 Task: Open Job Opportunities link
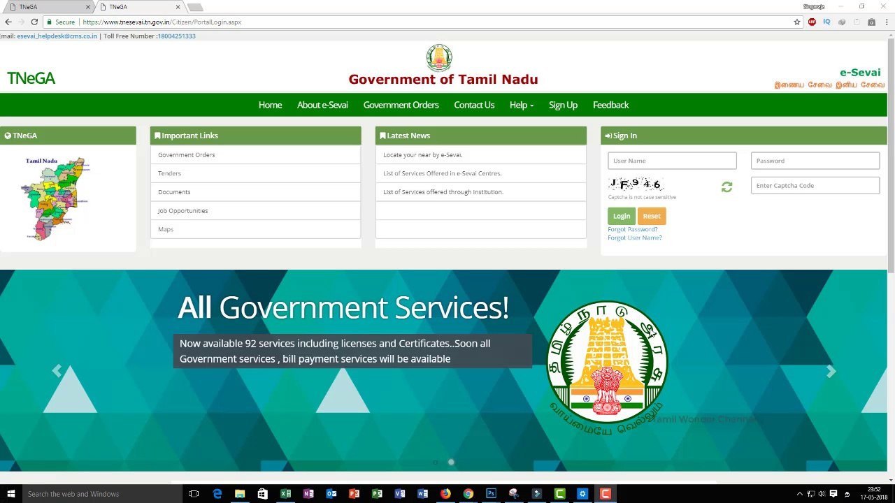182,210
